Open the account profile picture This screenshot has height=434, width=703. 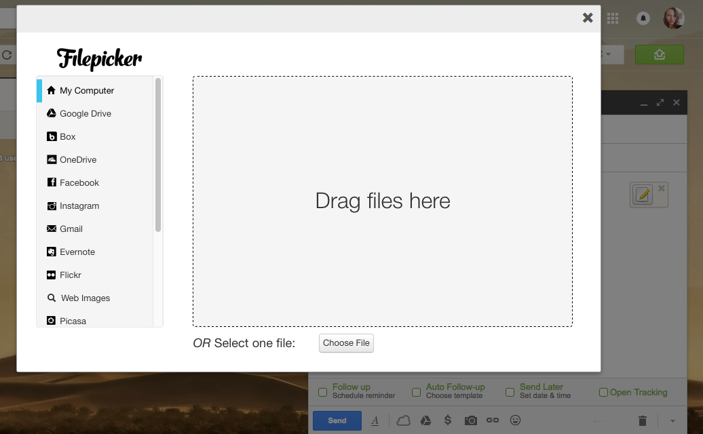[x=674, y=18]
